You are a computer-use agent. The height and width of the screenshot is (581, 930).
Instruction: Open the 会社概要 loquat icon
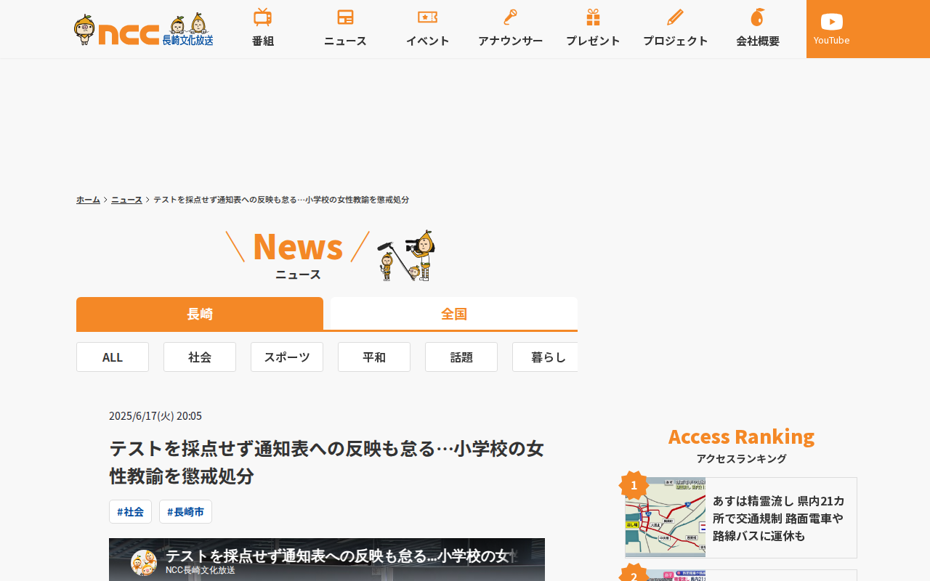click(x=758, y=17)
